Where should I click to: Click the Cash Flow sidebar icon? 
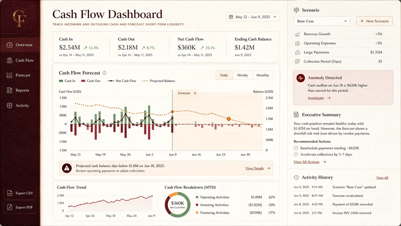pos(9,60)
